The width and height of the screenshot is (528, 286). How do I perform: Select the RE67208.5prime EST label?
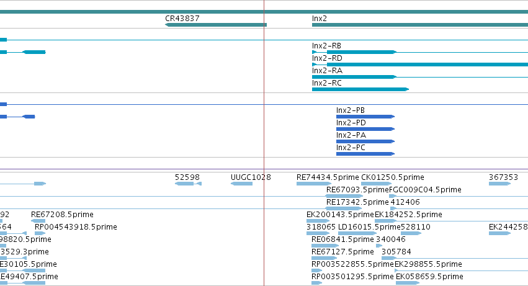click(62, 215)
